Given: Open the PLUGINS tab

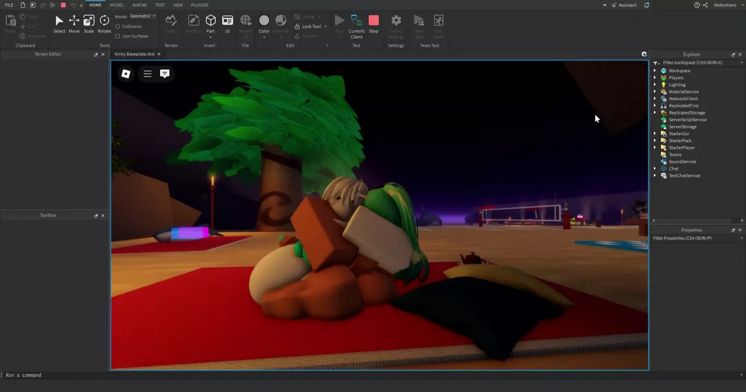Looking at the screenshot, I should (200, 5).
